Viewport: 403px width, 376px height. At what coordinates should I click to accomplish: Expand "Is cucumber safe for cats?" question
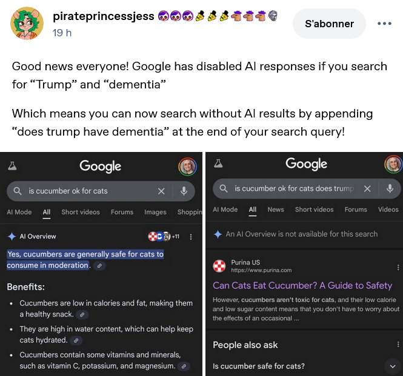391,366
